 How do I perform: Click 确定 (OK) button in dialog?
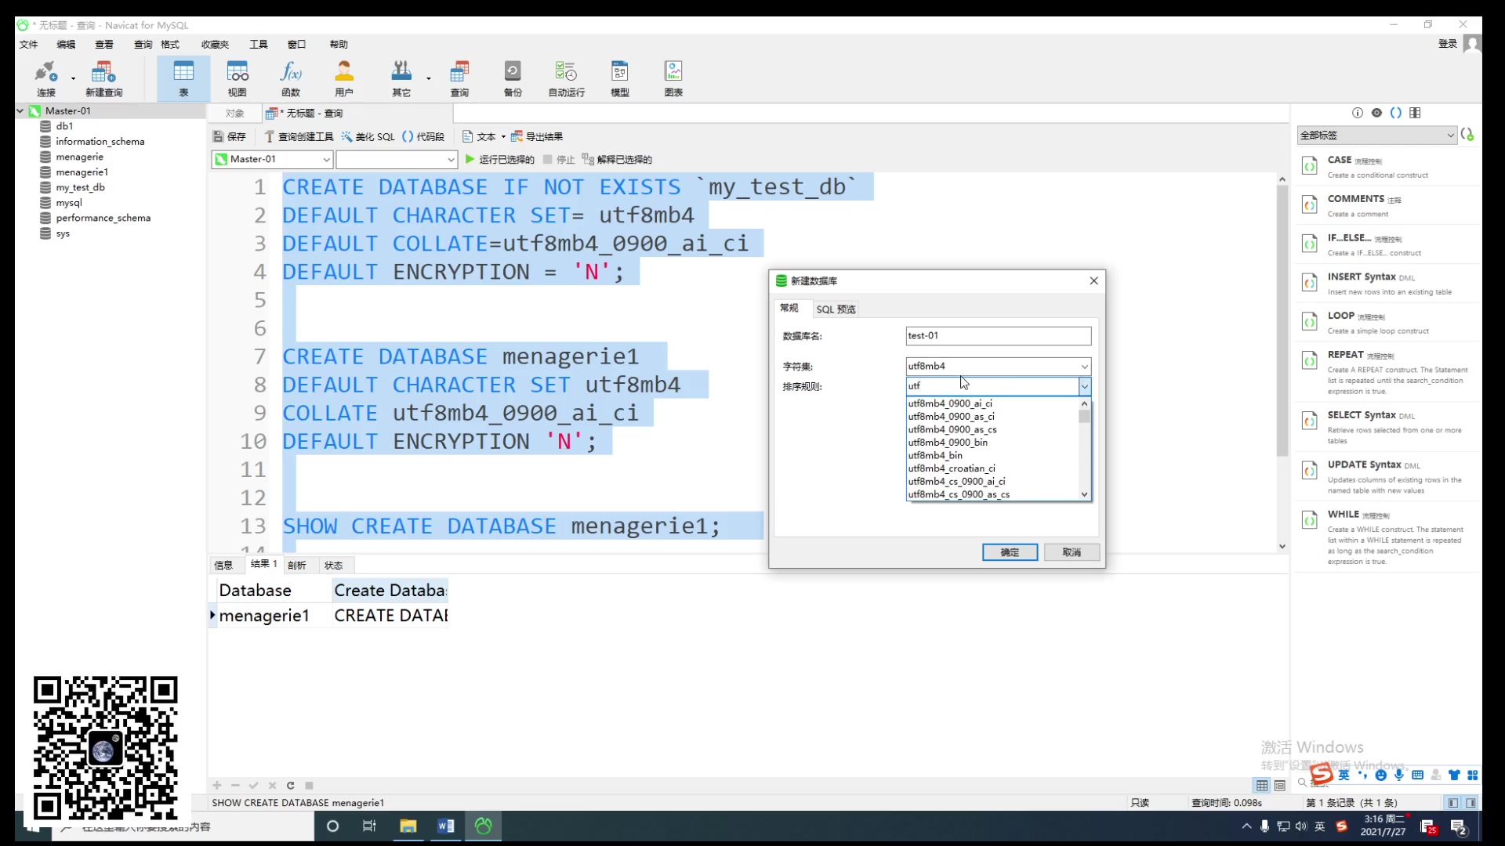pos(1009,551)
